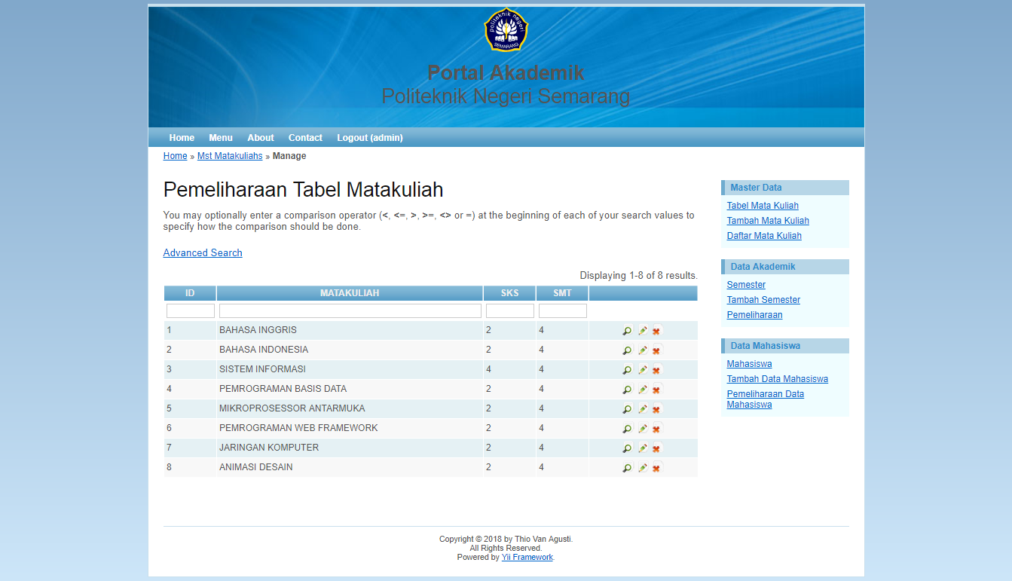Delete PEMROGRAMAN BASIS DATA row icon
The width and height of the screenshot is (1012, 581).
pyautogui.click(x=656, y=390)
